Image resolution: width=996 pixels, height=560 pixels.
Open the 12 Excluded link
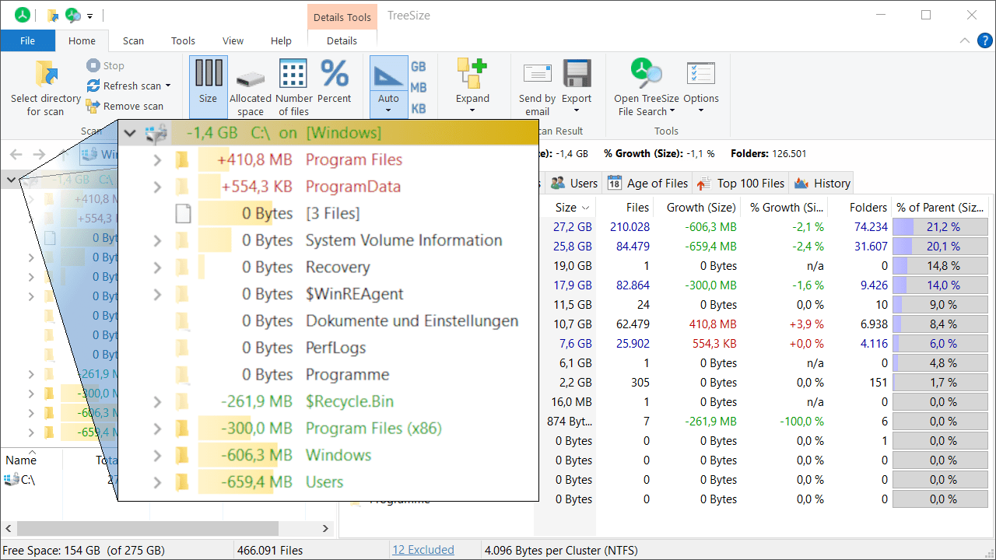tap(423, 549)
